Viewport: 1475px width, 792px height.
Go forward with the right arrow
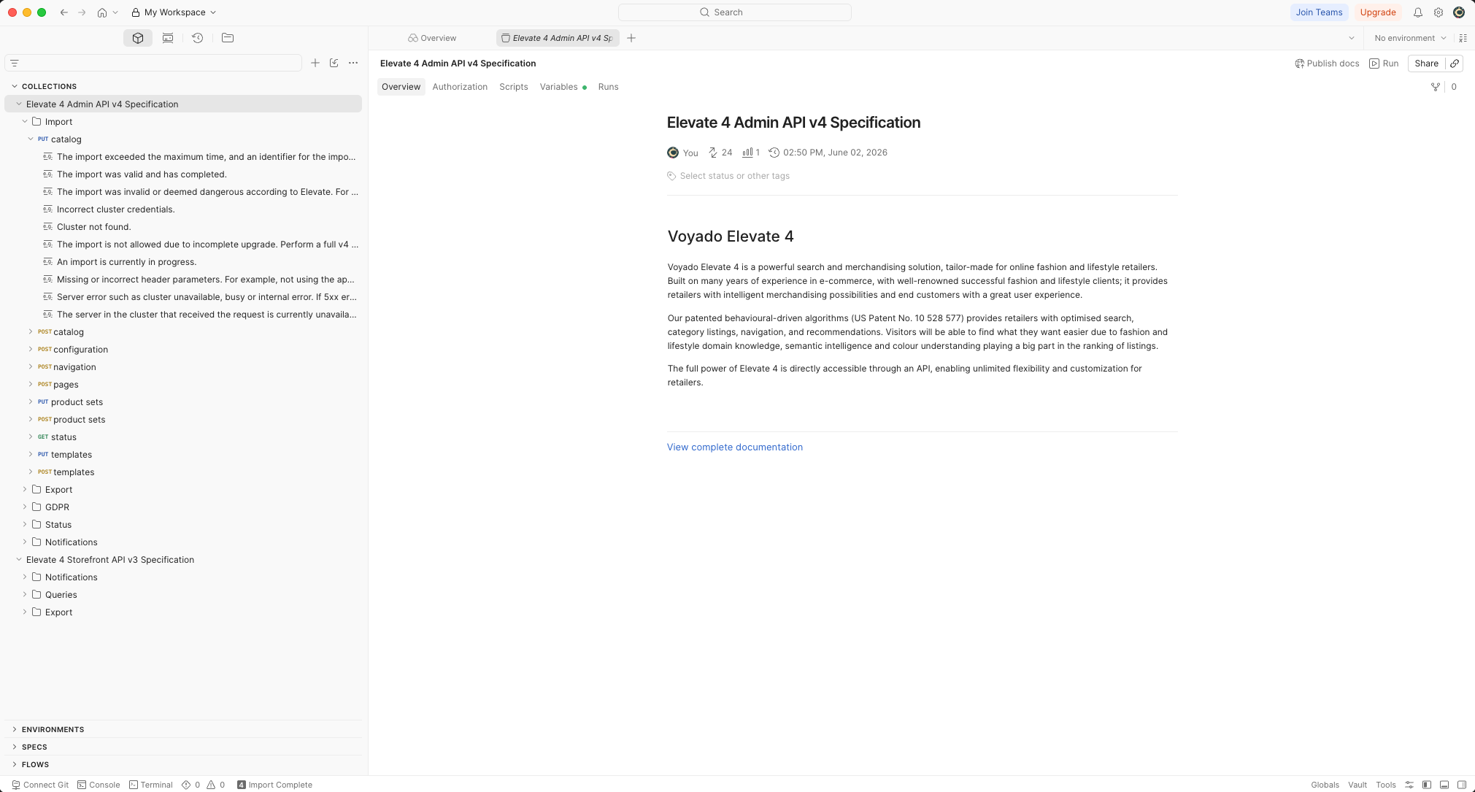[82, 12]
